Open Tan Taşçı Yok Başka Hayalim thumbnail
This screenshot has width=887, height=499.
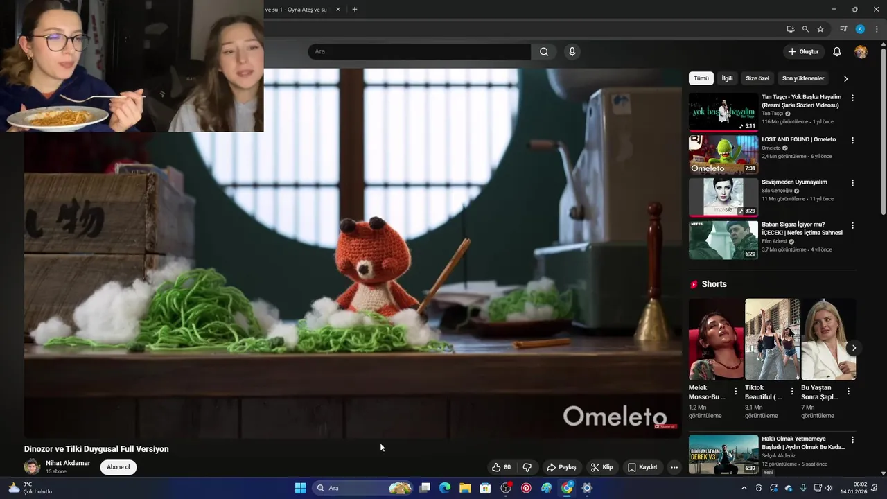click(723, 112)
